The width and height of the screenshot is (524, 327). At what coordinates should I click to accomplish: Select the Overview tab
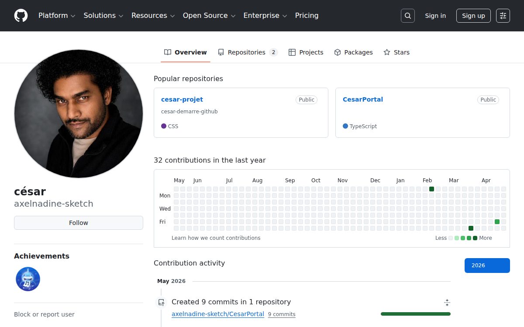point(186,52)
